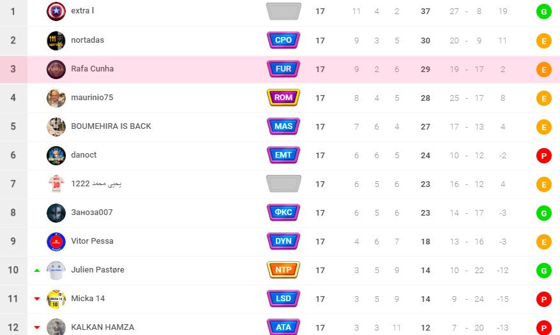Viewport: 560px width, 335px height.
Task: Open maurinio75's player name link
Action: (92, 98)
